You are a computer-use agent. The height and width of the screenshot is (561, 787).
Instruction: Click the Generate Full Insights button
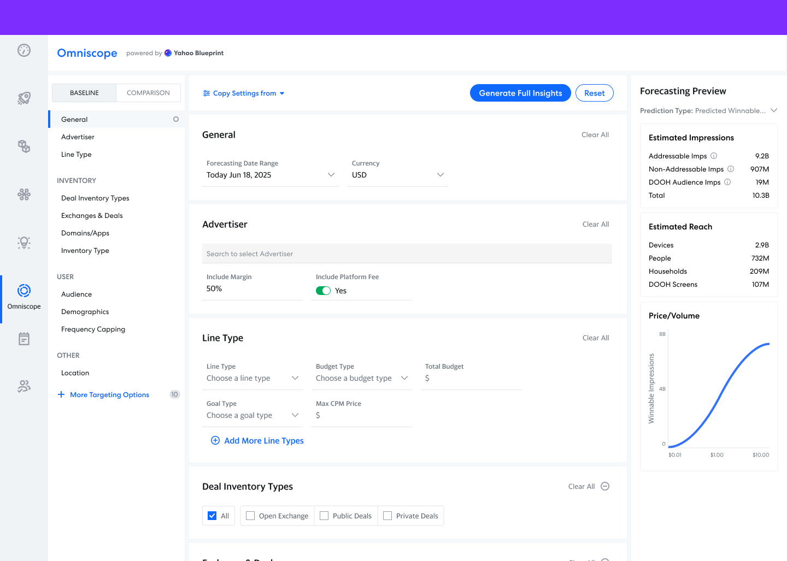click(520, 93)
